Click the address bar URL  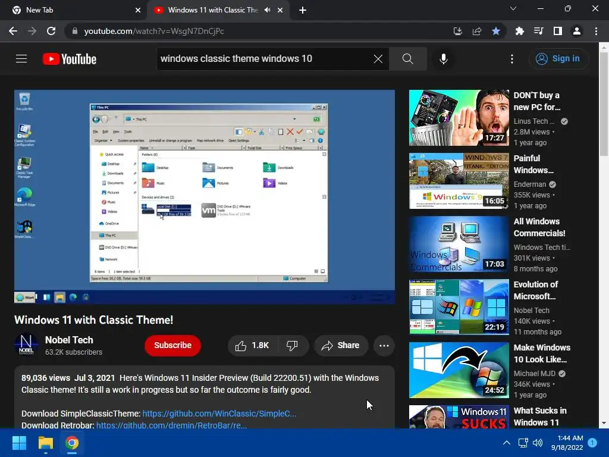click(154, 31)
